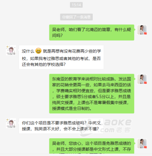The width and height of the screenshot is (152, 156).
Task: Click the text 授课模式是全日制的
Action: (71, 109)
